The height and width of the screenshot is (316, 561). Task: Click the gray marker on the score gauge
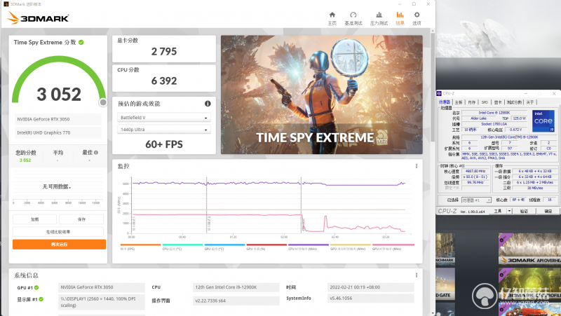coord(103,102)
